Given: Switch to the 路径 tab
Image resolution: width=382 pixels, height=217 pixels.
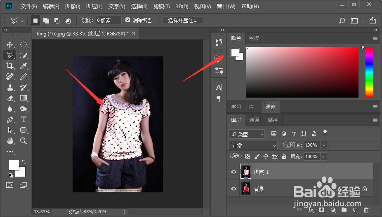Looking at the screenshot, I should coord(273,120).
